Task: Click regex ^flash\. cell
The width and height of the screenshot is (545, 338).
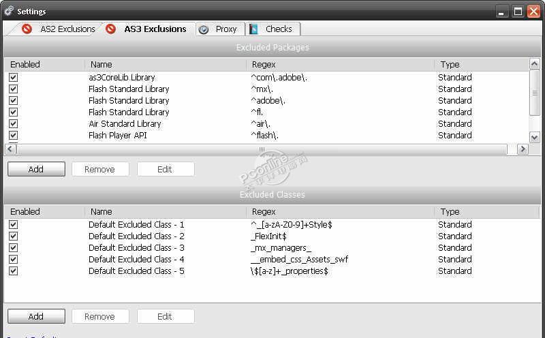Action: [x=264, y=136]
